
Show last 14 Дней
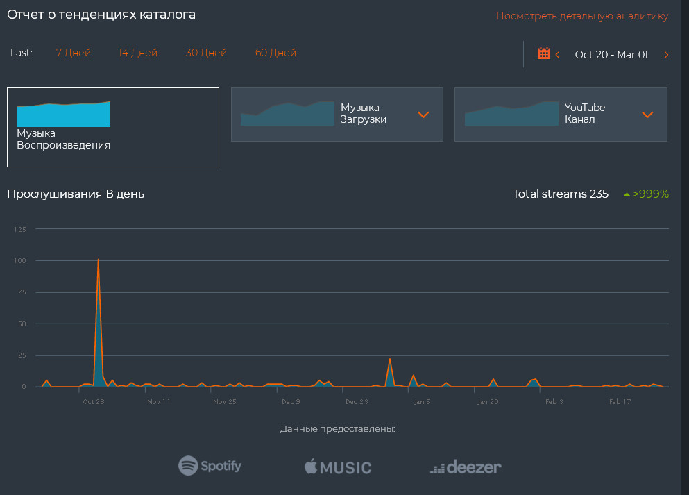pos(137,53)
